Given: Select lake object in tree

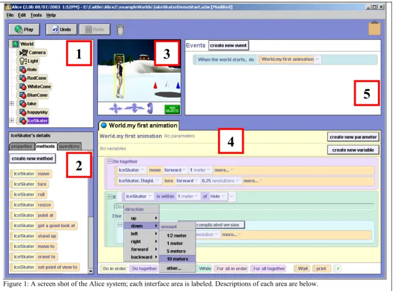Looking at the screenshot, I should click(28, 104).
